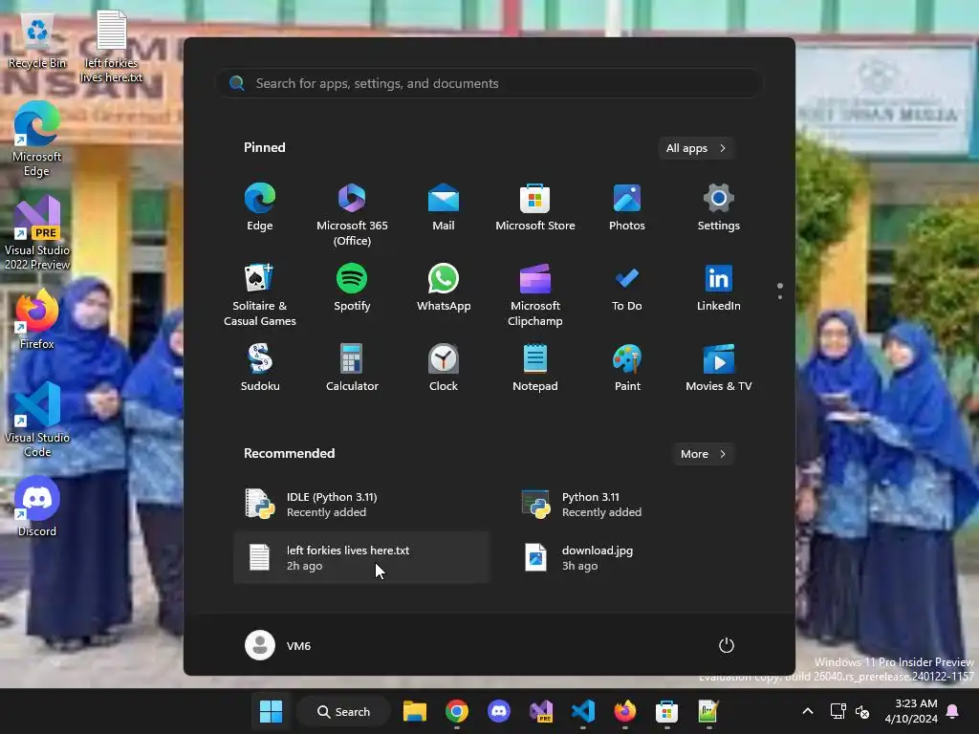This screenshot has height=734, width=979.
Task: Open Sudoku game
Action: tap(260, 368)
